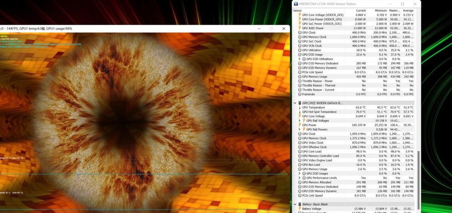Image resolution: width=452 pixels, height=213 pixels.
Task: Click the icon beside GPU Core Load
Action: click(x=300, y=151)
